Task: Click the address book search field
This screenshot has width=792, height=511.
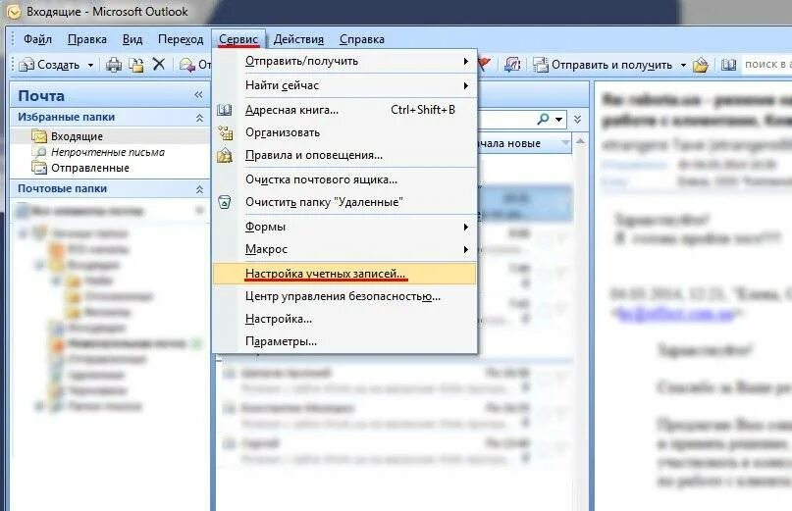Action: (766, 65)
